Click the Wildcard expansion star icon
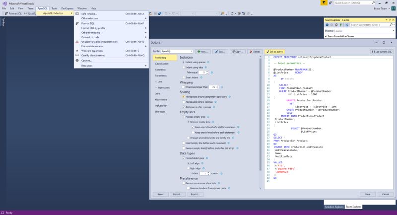The image size is (397, 215). point(77,51)
